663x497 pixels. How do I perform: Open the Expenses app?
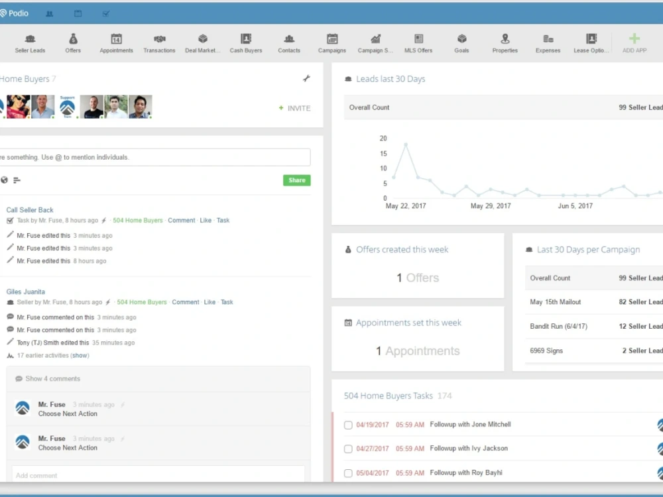click(x=548, y=44)
